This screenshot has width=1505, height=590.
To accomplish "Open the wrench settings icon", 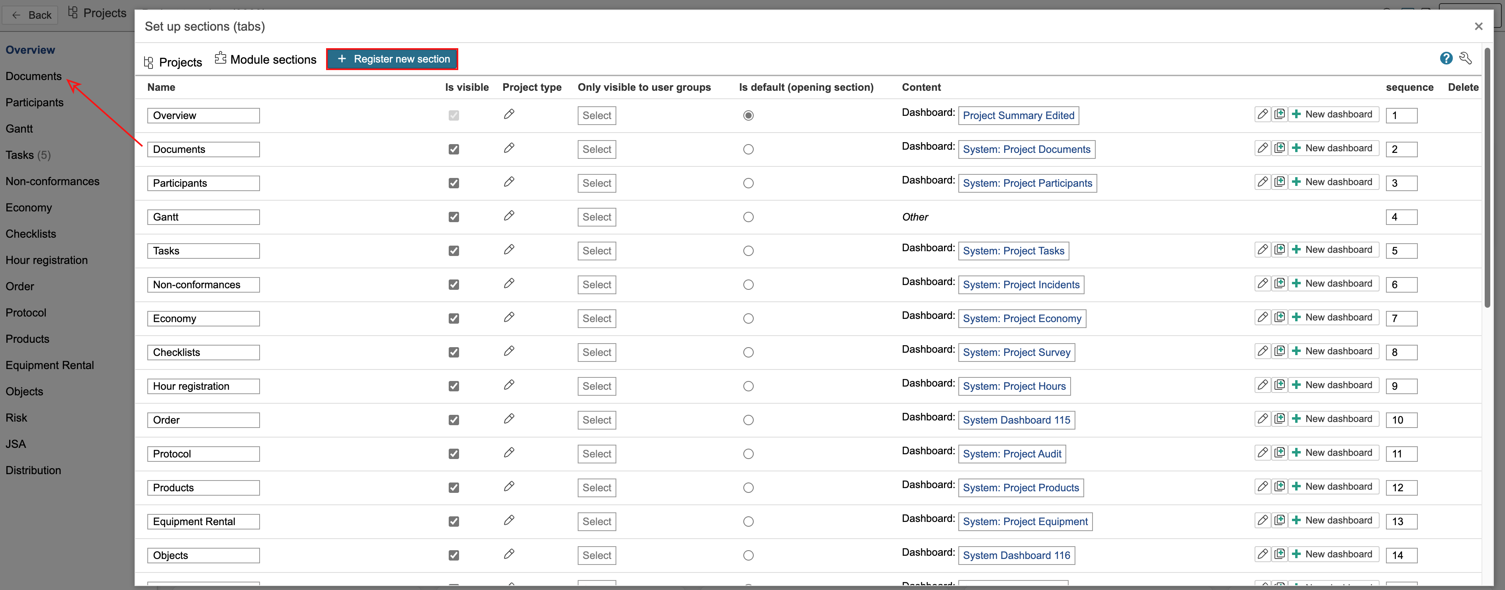I will click(x=1465, y=59).
